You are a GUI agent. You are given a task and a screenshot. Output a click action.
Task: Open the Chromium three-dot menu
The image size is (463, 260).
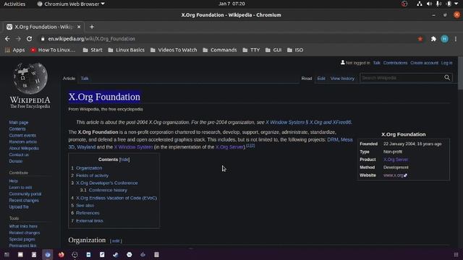[x=456, y=39]
